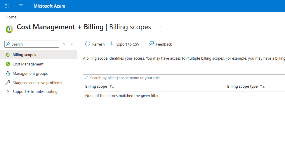
Task: Open Management groups menu label
Action: click(x=30, y=73)
